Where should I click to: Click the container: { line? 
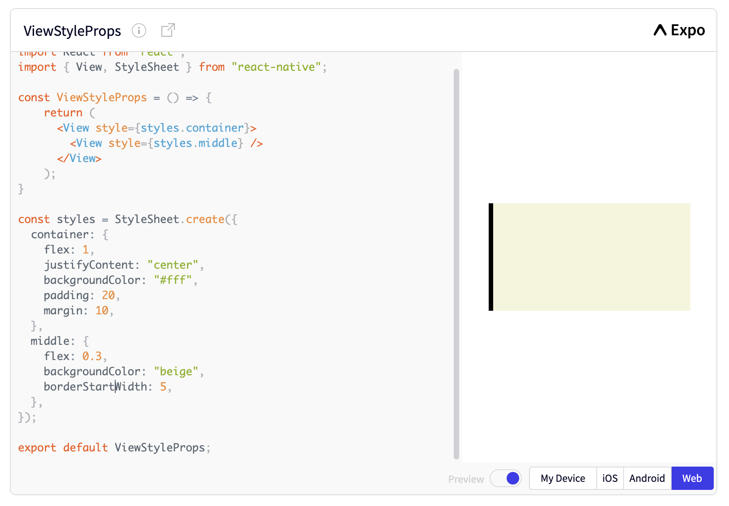(x=69, y=234)
